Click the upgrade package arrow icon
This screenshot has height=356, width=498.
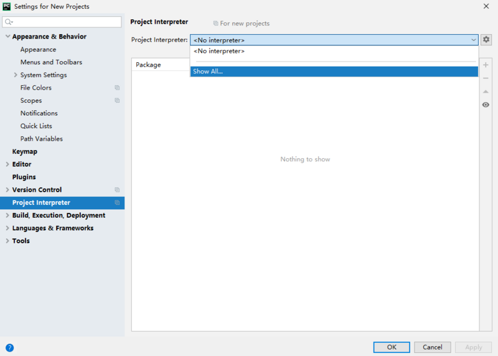486,91
